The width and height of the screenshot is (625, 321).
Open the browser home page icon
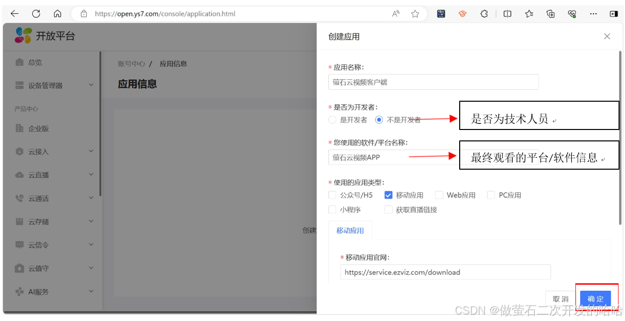(58, 14)
